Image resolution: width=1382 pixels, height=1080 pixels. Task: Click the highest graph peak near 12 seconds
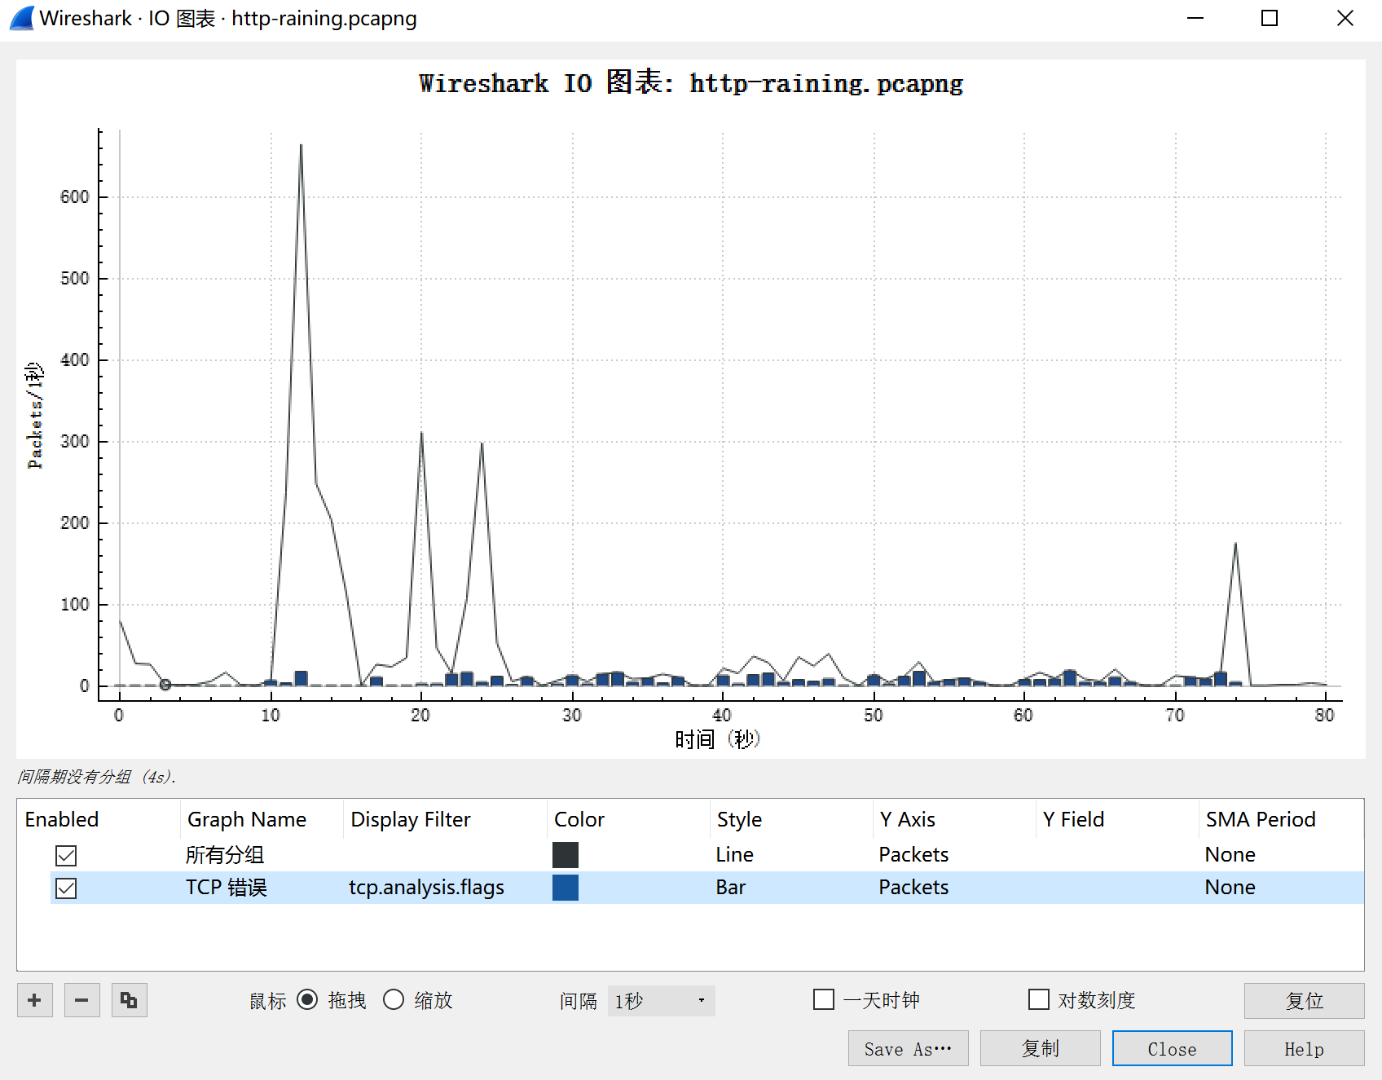coord(301,146)
